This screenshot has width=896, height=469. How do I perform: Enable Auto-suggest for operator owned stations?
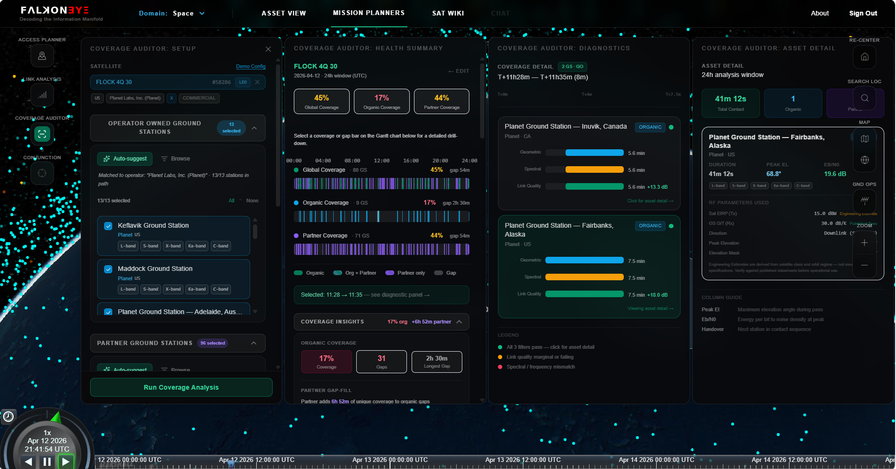[125, 159]
